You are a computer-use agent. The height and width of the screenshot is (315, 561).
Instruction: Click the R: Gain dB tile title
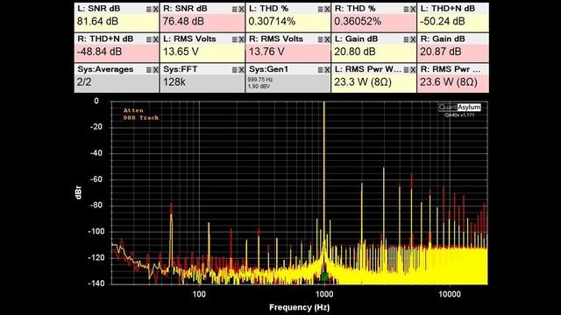(x=443, y=38)
